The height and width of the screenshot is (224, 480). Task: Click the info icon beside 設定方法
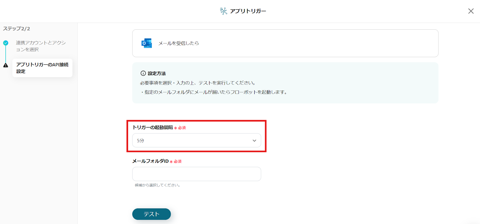coord(143,73)
